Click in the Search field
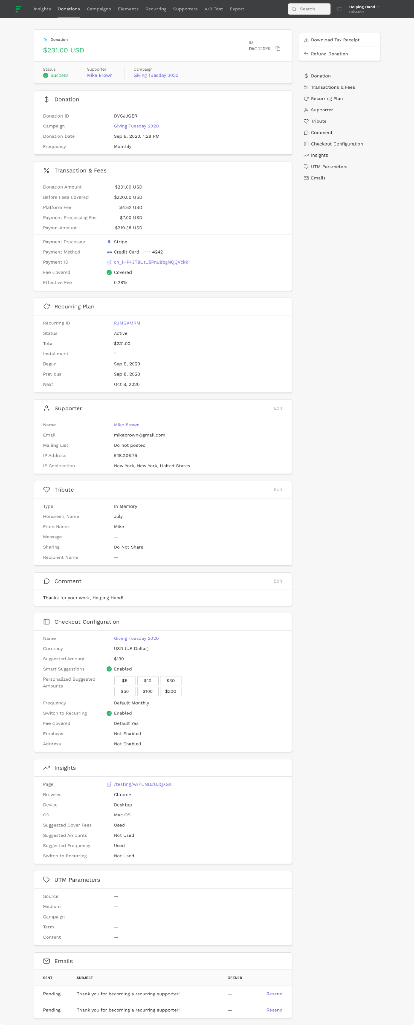The image size is (414, 1025). 309,9
